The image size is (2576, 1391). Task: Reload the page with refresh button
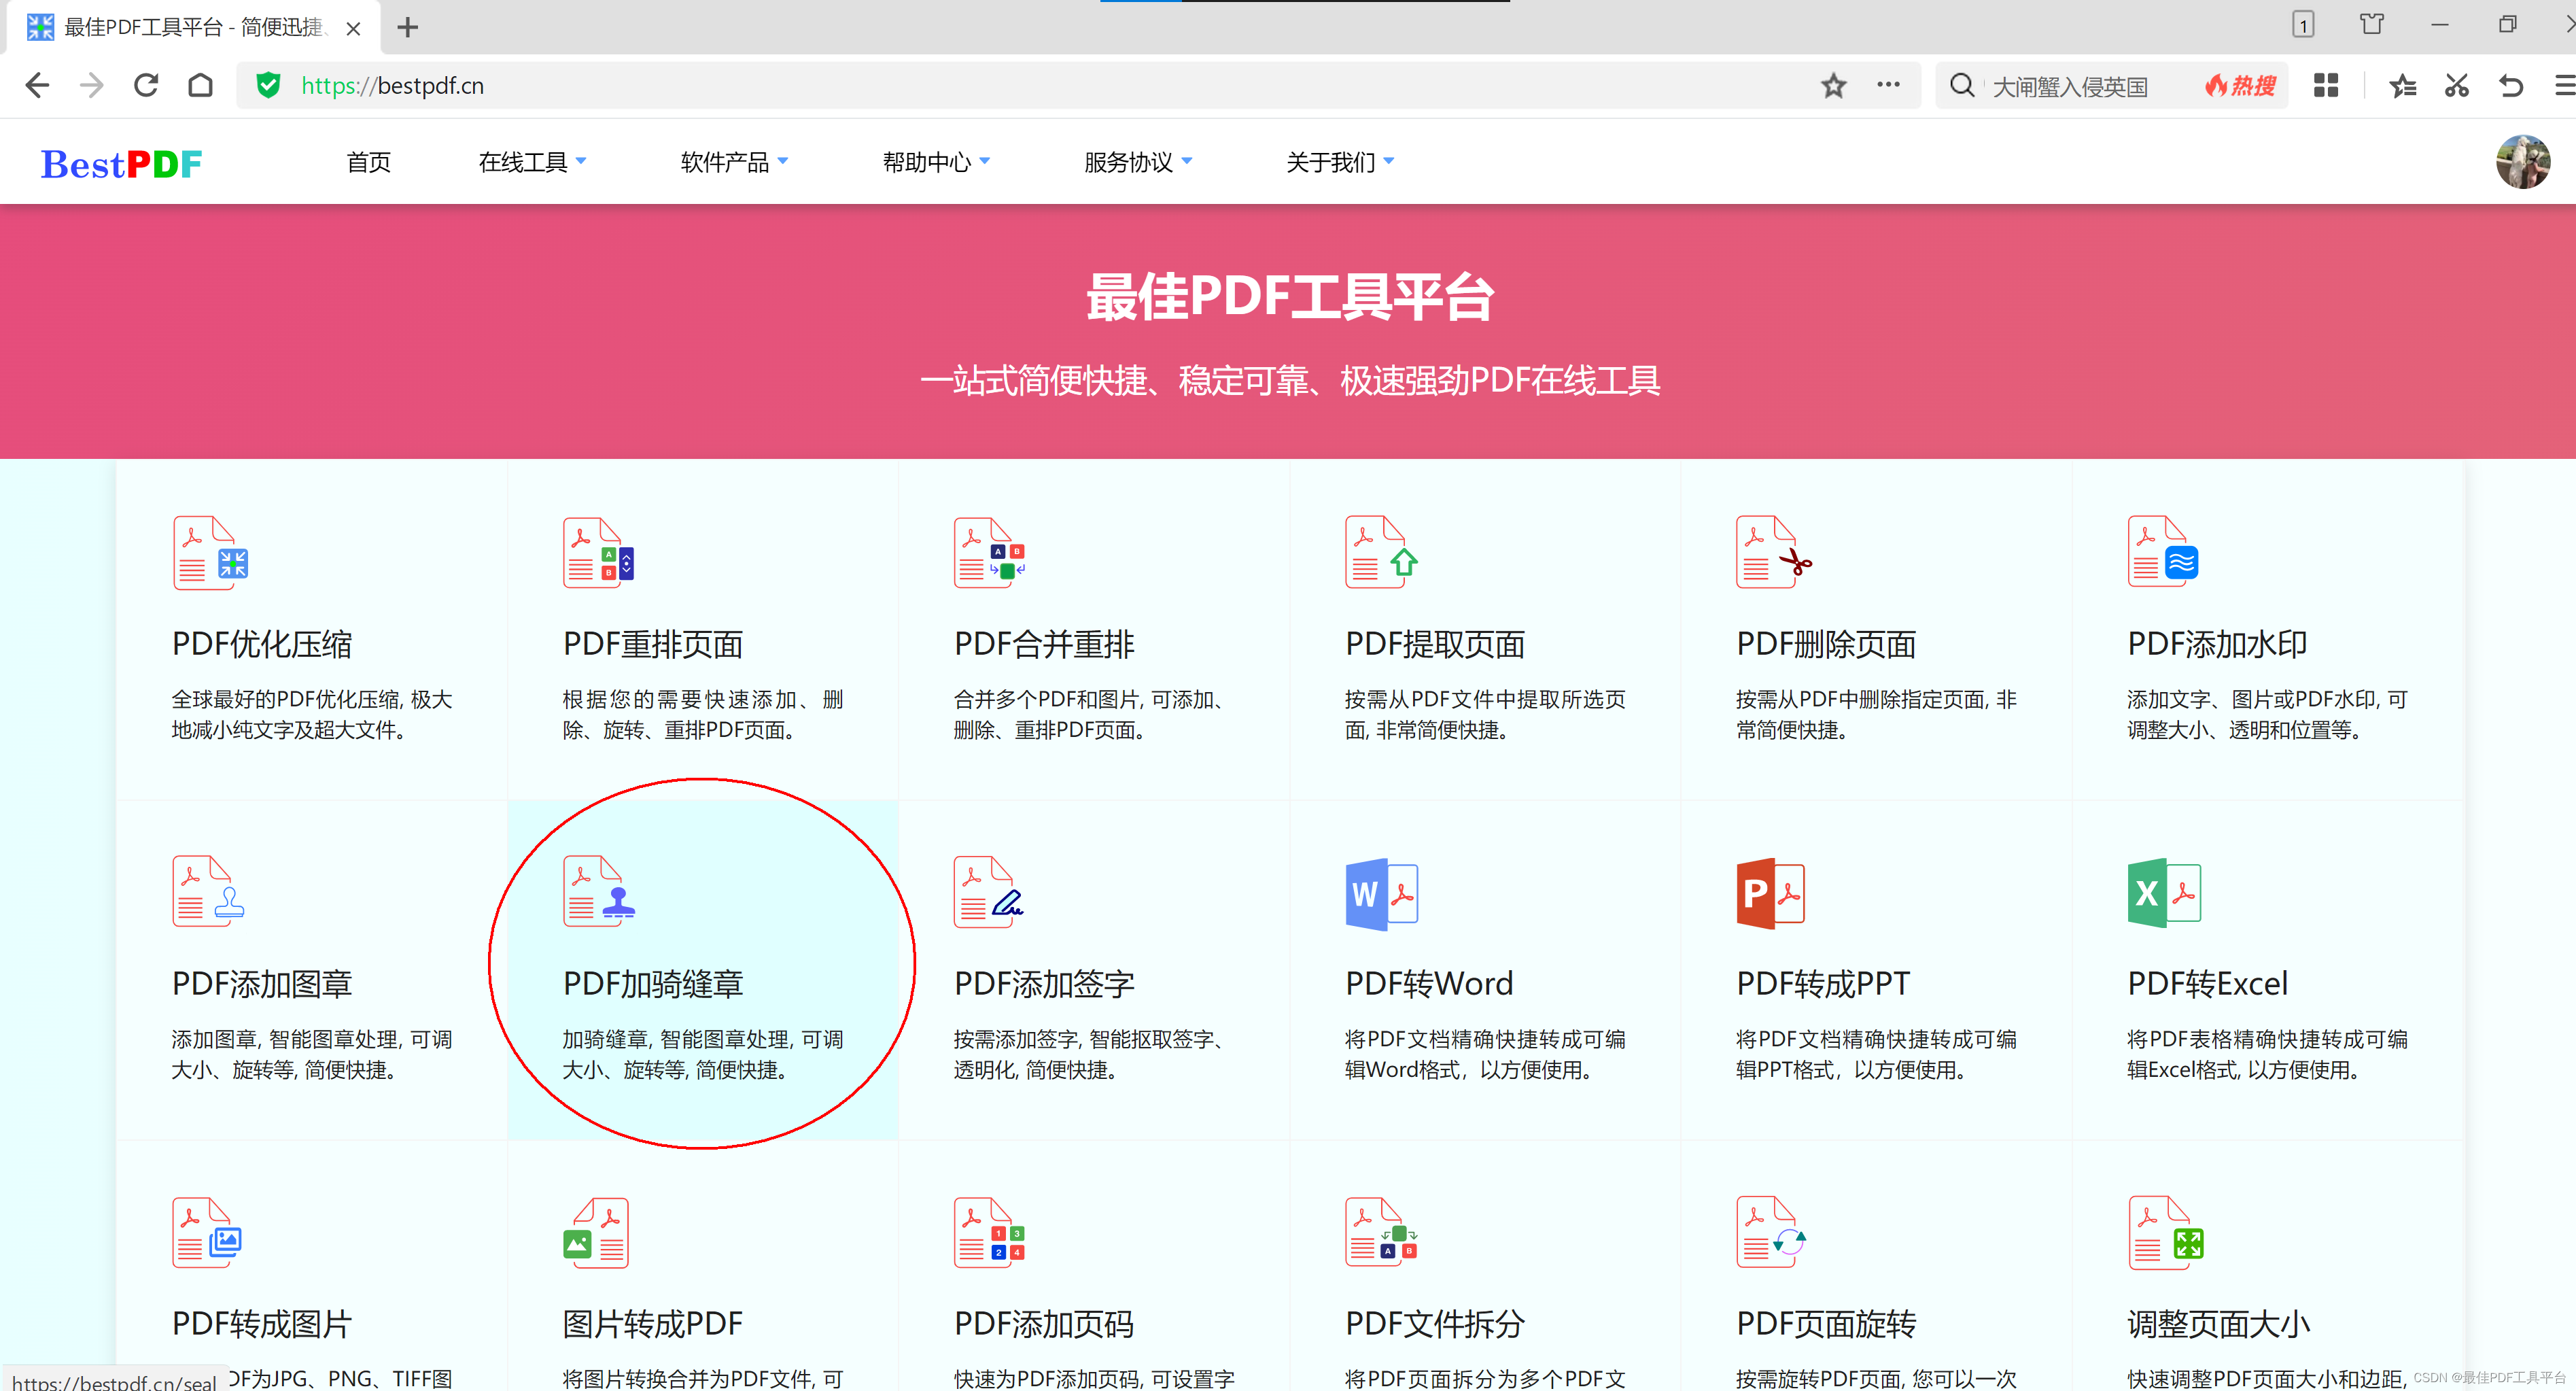pyautogui.click(x=146, y=86)
